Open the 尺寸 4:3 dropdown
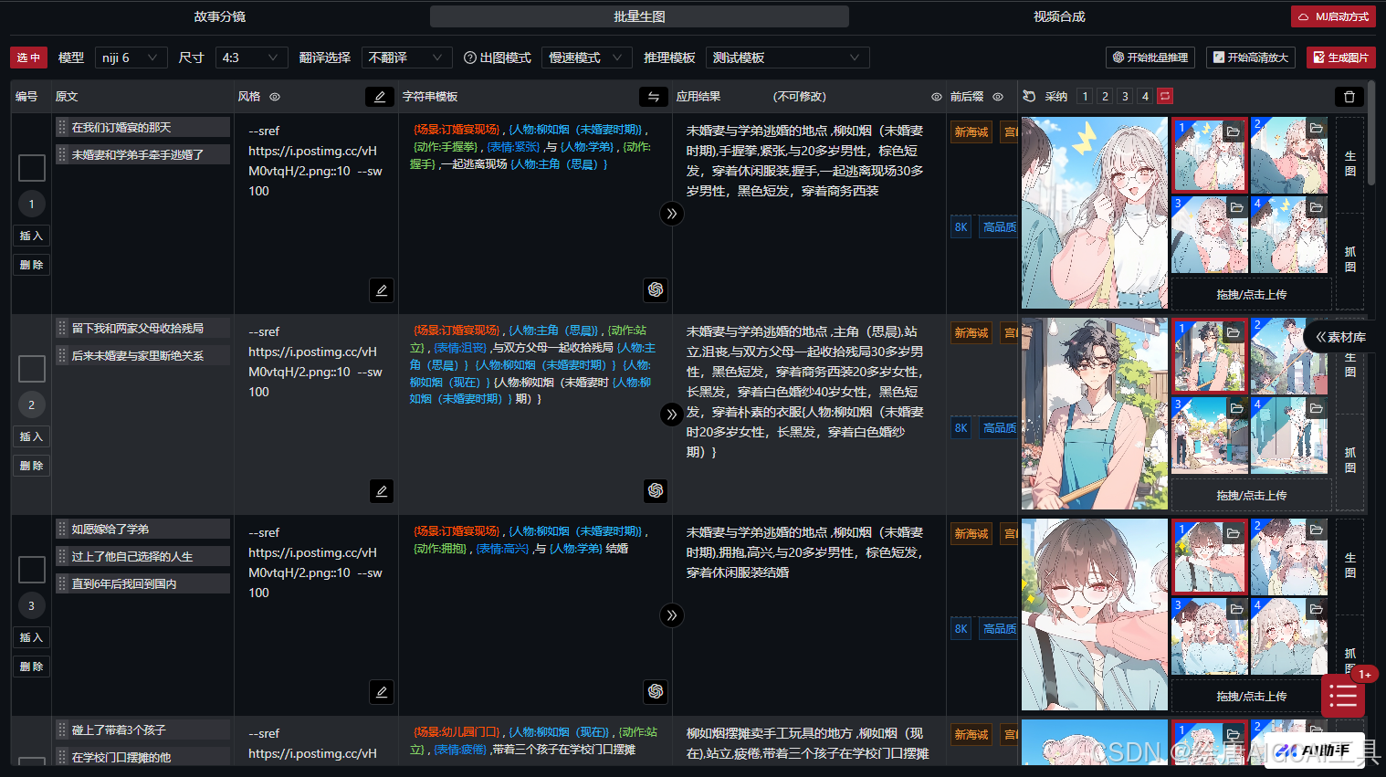 click(x=251, y=58)
